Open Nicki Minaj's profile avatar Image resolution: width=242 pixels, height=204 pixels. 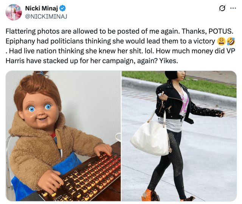point(14,12)
